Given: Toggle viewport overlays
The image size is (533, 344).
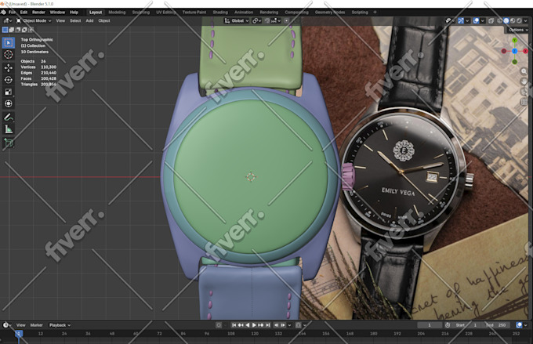Looking at the screenshot, I should [x=477, y=20].
